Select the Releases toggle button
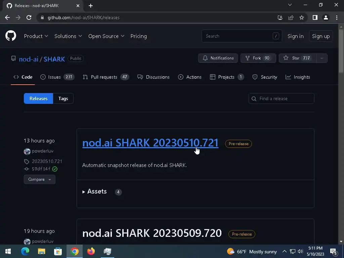The width and height of the screenshot is (344, 258). pos(38,98)
